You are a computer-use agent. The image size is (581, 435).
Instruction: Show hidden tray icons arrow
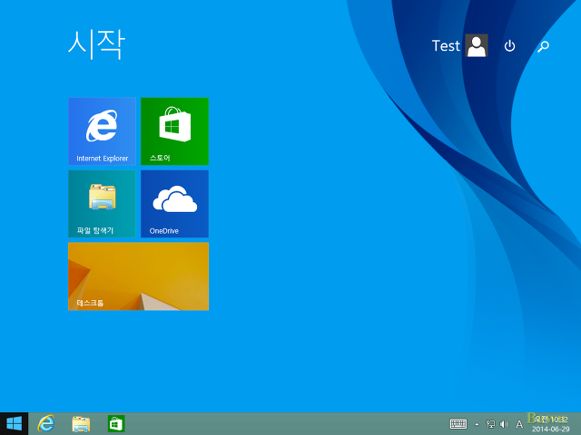point(477,424)
